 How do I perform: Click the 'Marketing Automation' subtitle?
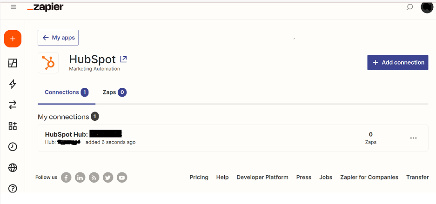[x=94, y=69]
